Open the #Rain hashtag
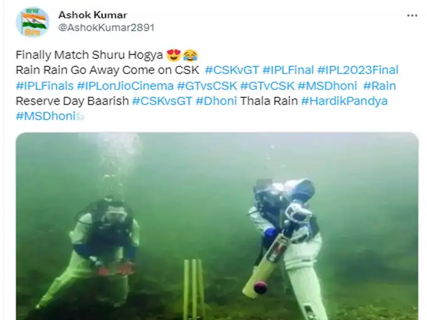Viewport: 427px width, 320px height. (379, 86)
